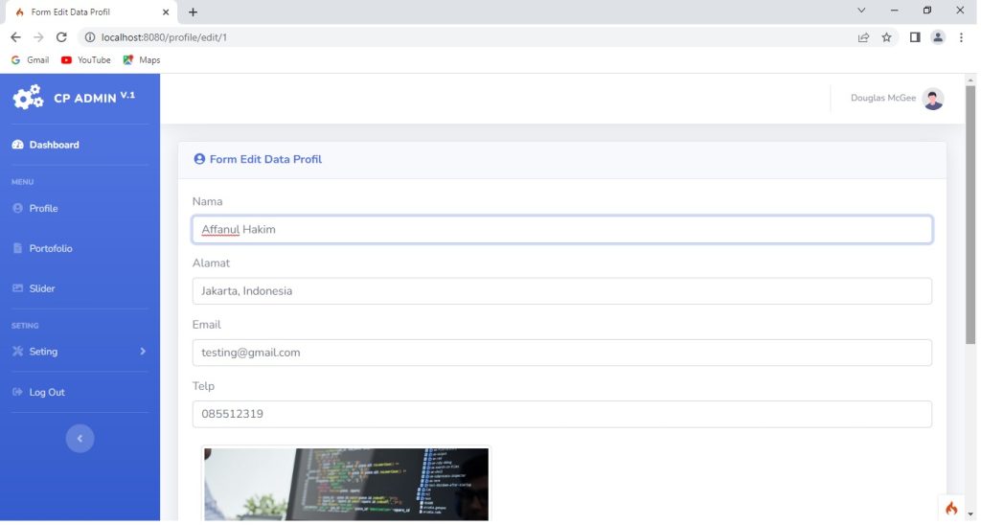
Task: Click the CP Admin gears logo icon
Action: [x=28, y=98]
